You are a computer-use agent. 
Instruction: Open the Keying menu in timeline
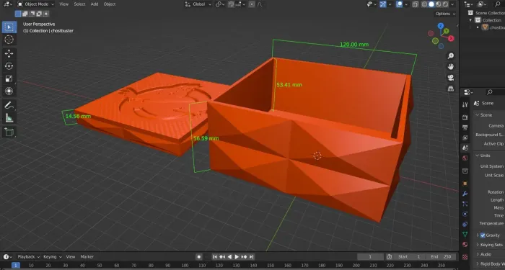[52, 257]
